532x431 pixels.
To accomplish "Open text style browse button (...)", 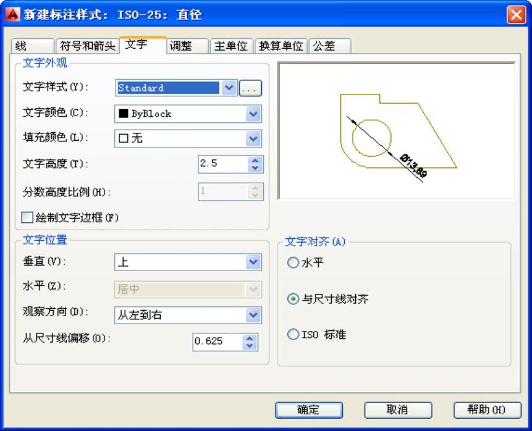I will tap(250, 88).
